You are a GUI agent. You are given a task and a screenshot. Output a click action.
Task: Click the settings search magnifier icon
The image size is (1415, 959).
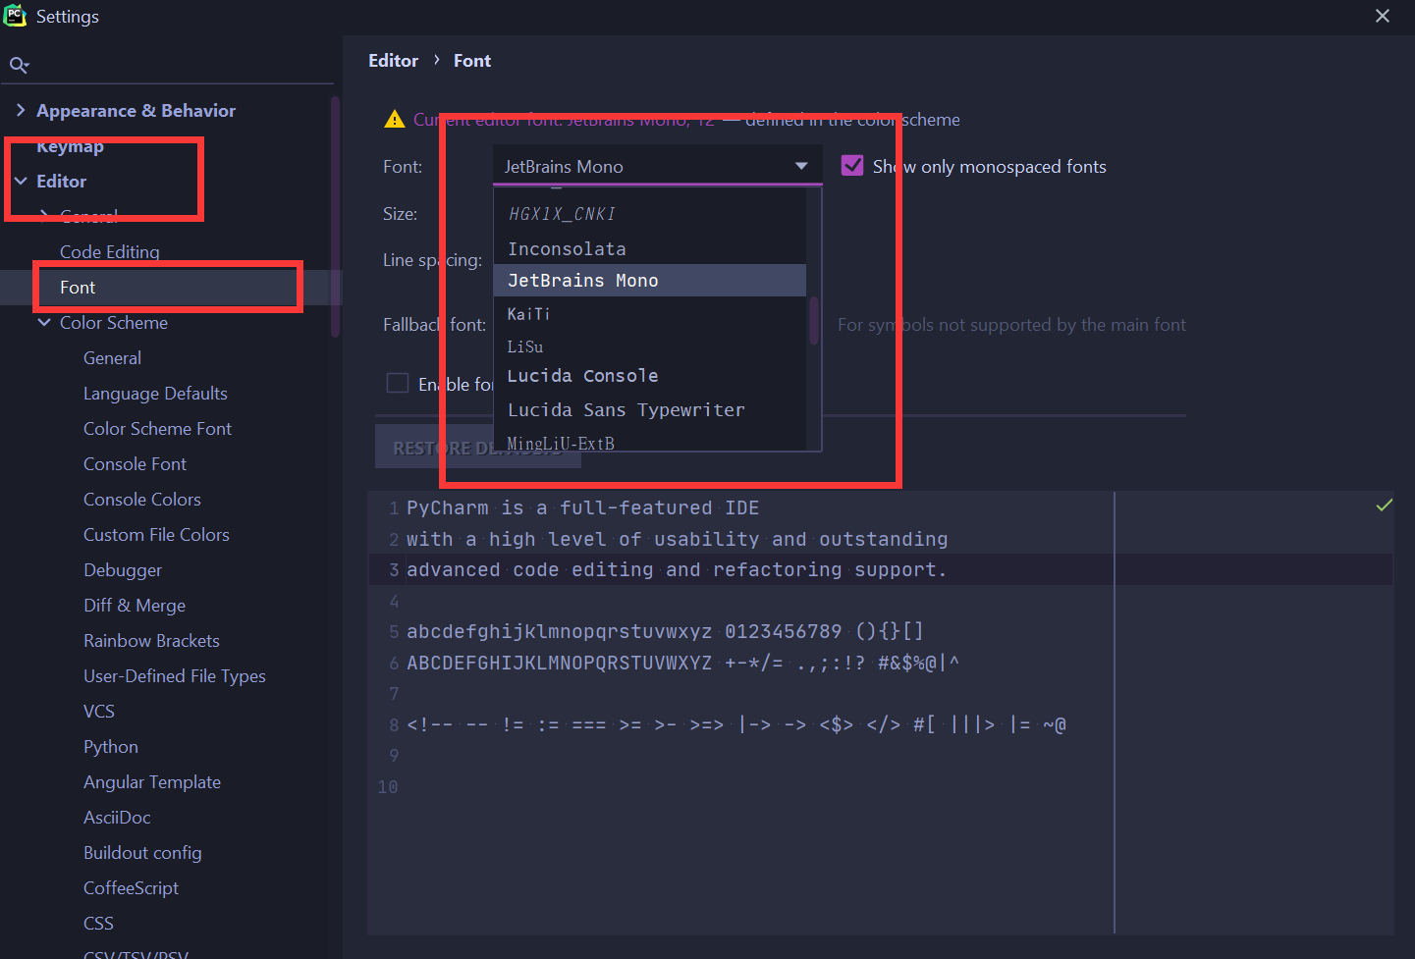pos(19,66)
